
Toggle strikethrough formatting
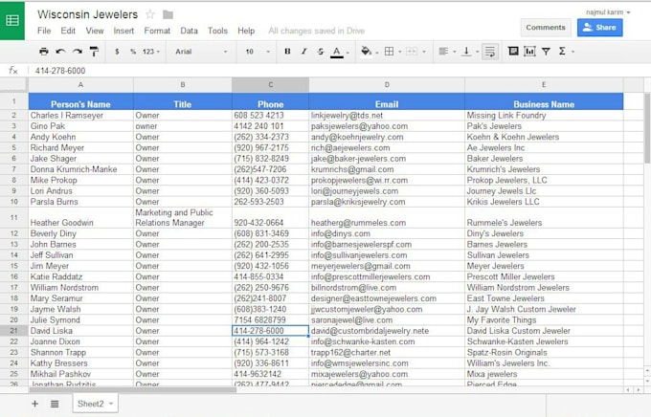[x=320, y=52]
